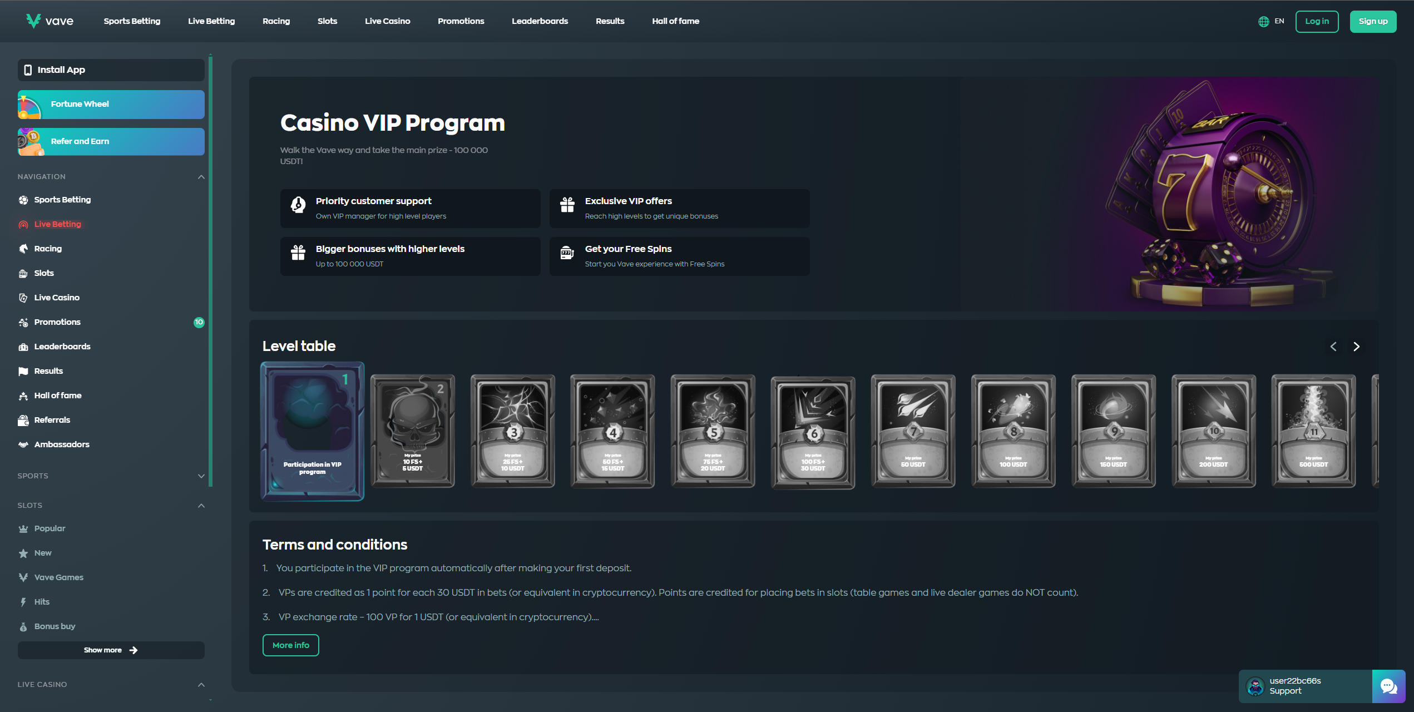The width and height of the screenshot is (1414, 712).
Task: Click the Vave logo
Action: (50, 21)
